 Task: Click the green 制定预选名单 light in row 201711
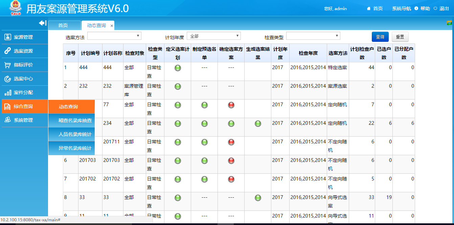click(204, 142)
